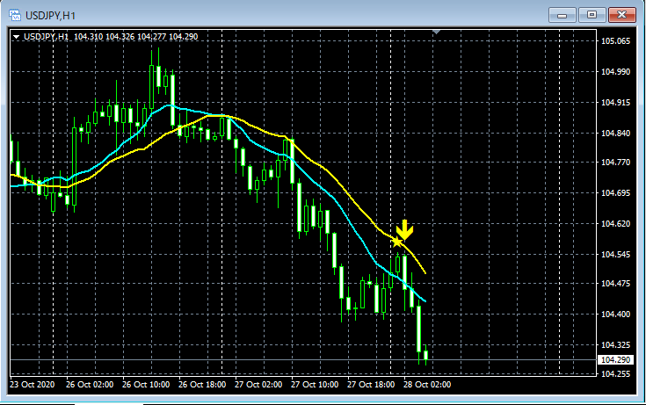646x405 pixels.
Task: Click the 26 Oct 02:00 time label
Action: pyautogui.click(x=90, y=385)
